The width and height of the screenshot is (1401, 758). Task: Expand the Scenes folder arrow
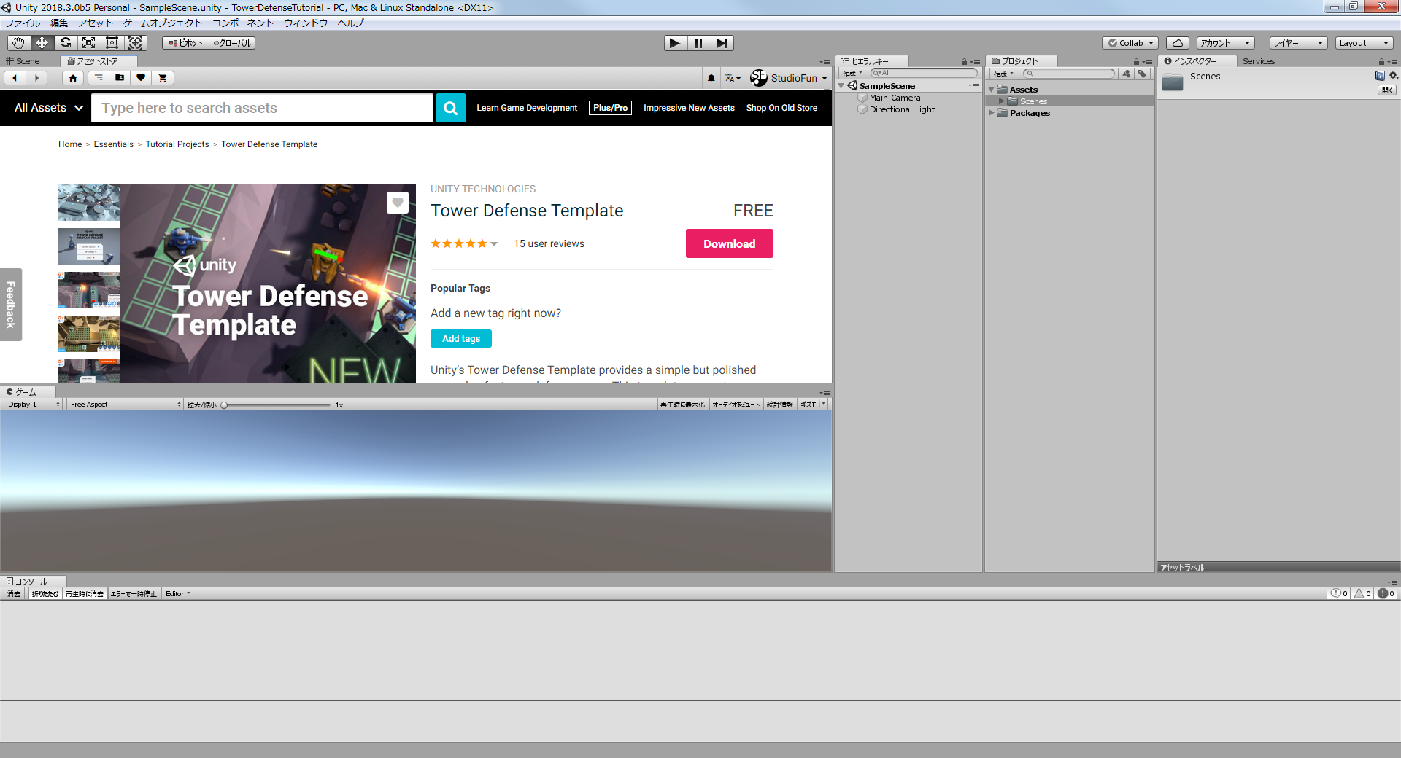coord(1002,101)
